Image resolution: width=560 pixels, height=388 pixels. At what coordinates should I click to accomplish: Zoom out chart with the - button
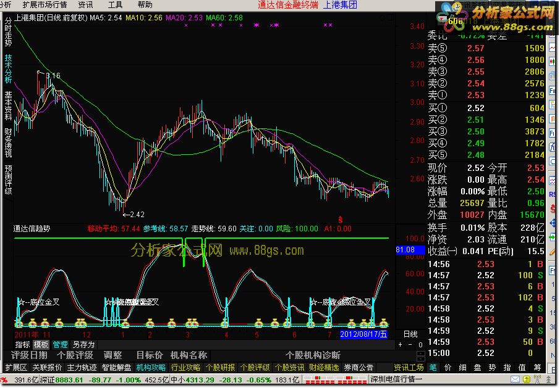click(x=410, y=345)
